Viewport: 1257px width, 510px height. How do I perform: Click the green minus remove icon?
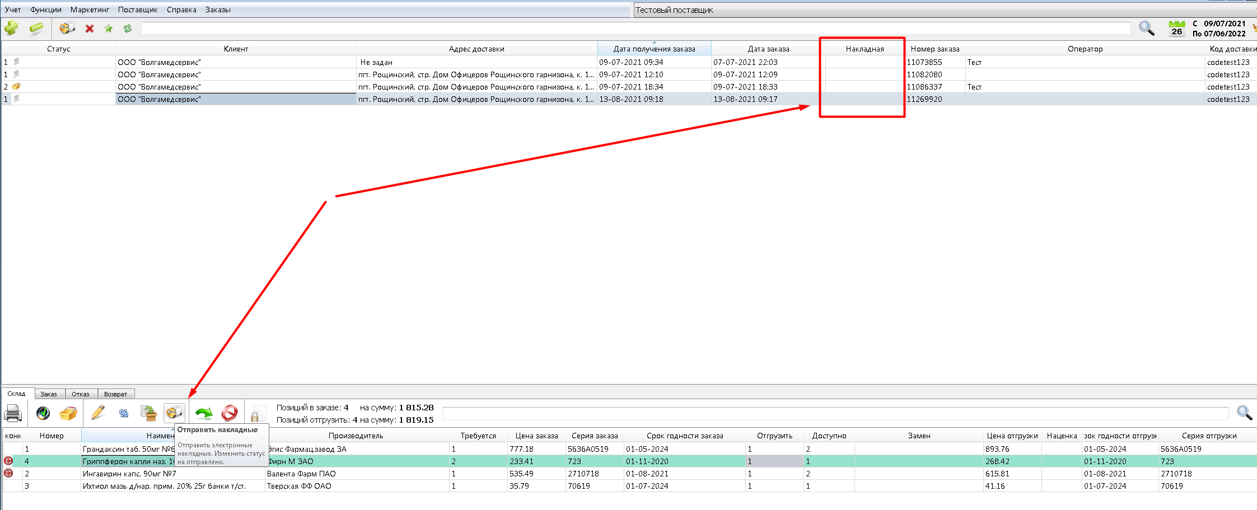(x=36, y=28)
